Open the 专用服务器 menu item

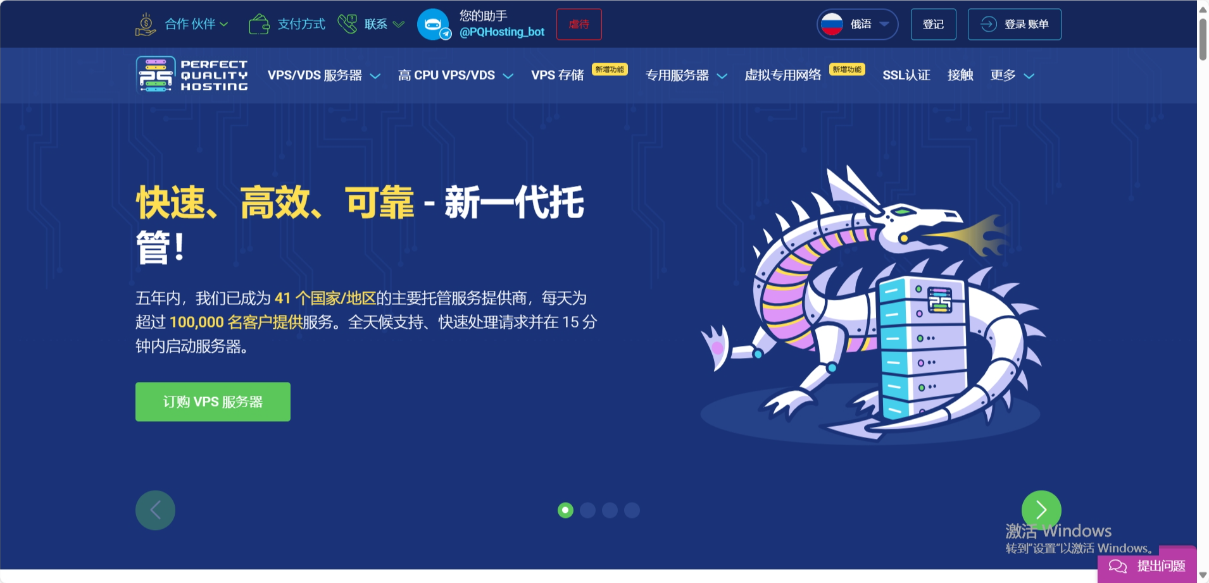(679, 75)
